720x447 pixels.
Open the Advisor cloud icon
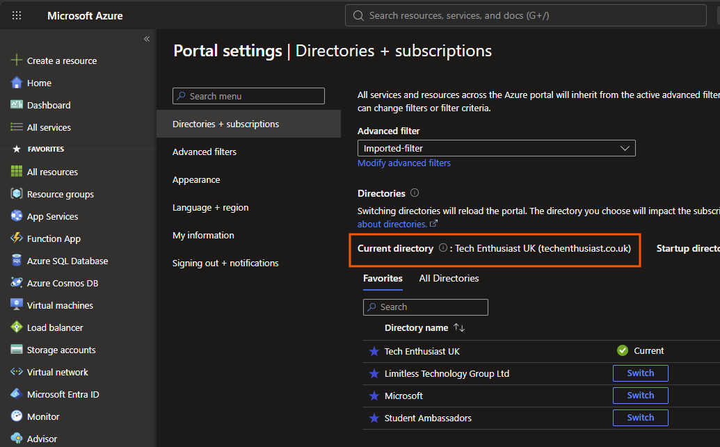[17, 438]
